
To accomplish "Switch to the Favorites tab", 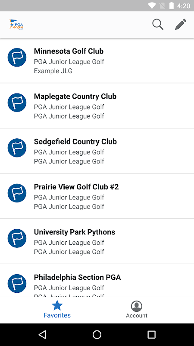I will (x=57, y=310).
